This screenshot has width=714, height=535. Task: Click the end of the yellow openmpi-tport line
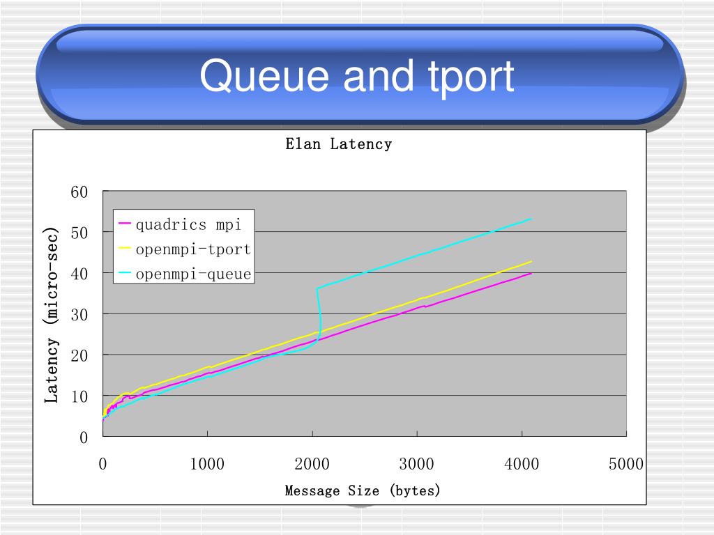point(531,262)
